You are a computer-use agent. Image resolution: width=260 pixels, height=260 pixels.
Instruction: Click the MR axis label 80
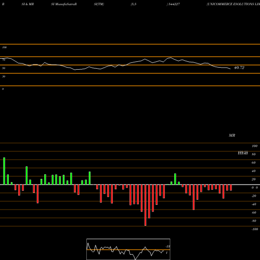[x=254, y=154]
